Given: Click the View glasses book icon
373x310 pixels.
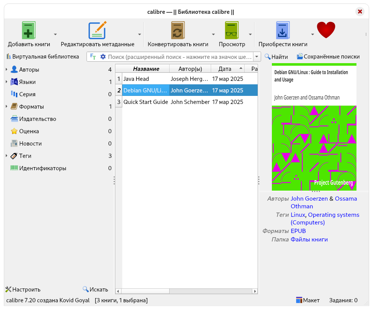Looking at the screenshot, I should pos(232,30).
